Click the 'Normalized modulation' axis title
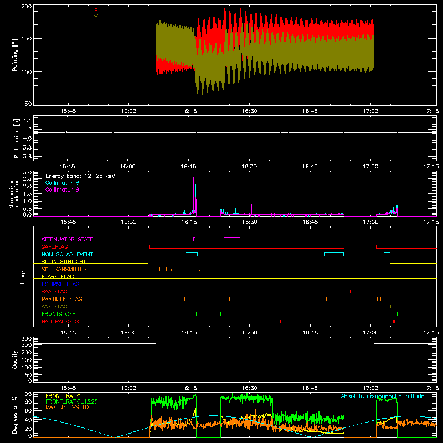 click(x=14, y=193)
